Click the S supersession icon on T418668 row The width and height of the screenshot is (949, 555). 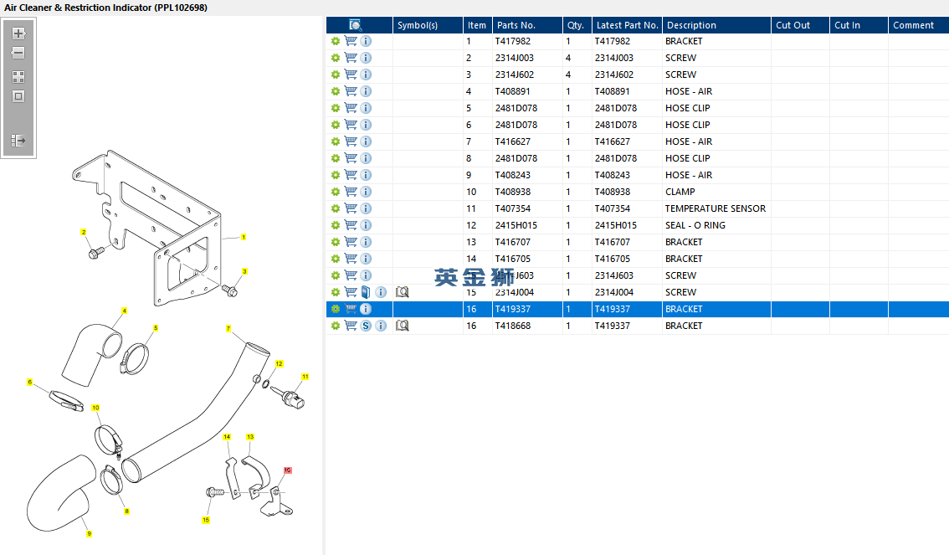pyautogui.click(x=366, y=326)
